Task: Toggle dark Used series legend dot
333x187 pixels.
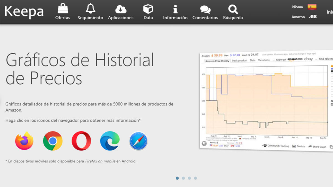Action: pos(332,71)
